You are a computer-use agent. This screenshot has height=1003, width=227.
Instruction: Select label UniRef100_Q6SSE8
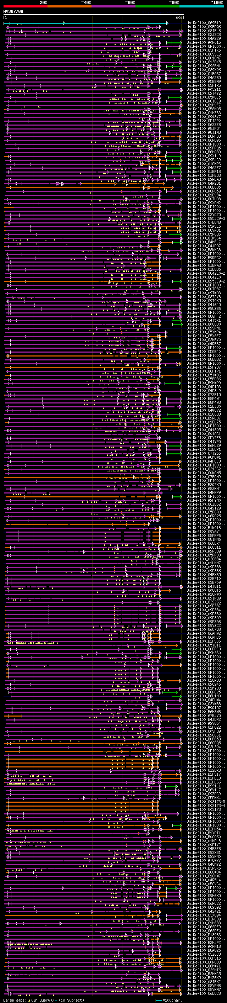point(204,125)
